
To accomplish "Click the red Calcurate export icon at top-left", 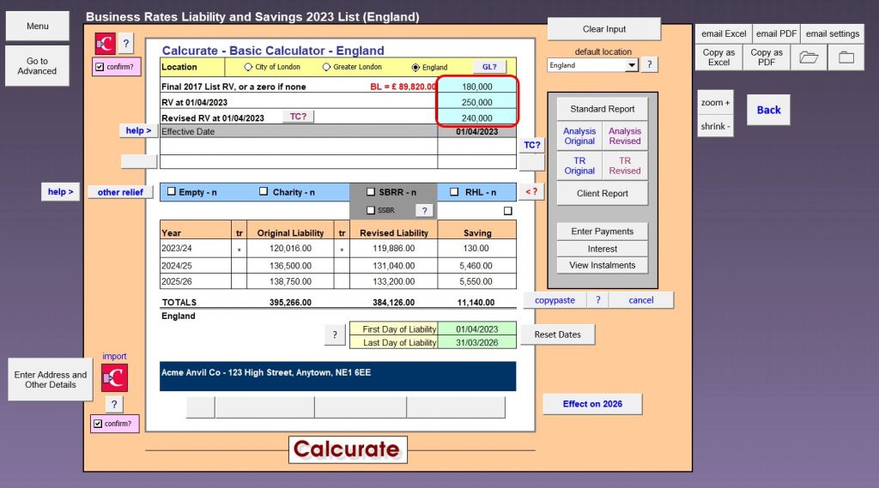I will coord(105,44).
